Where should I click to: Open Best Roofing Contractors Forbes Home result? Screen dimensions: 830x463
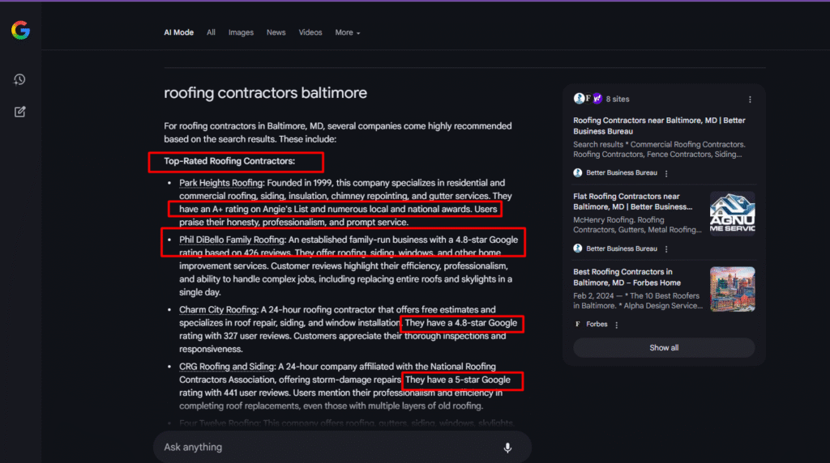coord(627,277)
